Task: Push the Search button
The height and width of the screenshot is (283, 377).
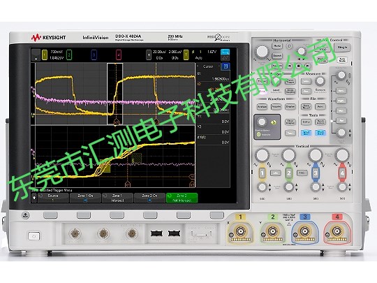Action: pyautogui.click(x=277, y=56)
